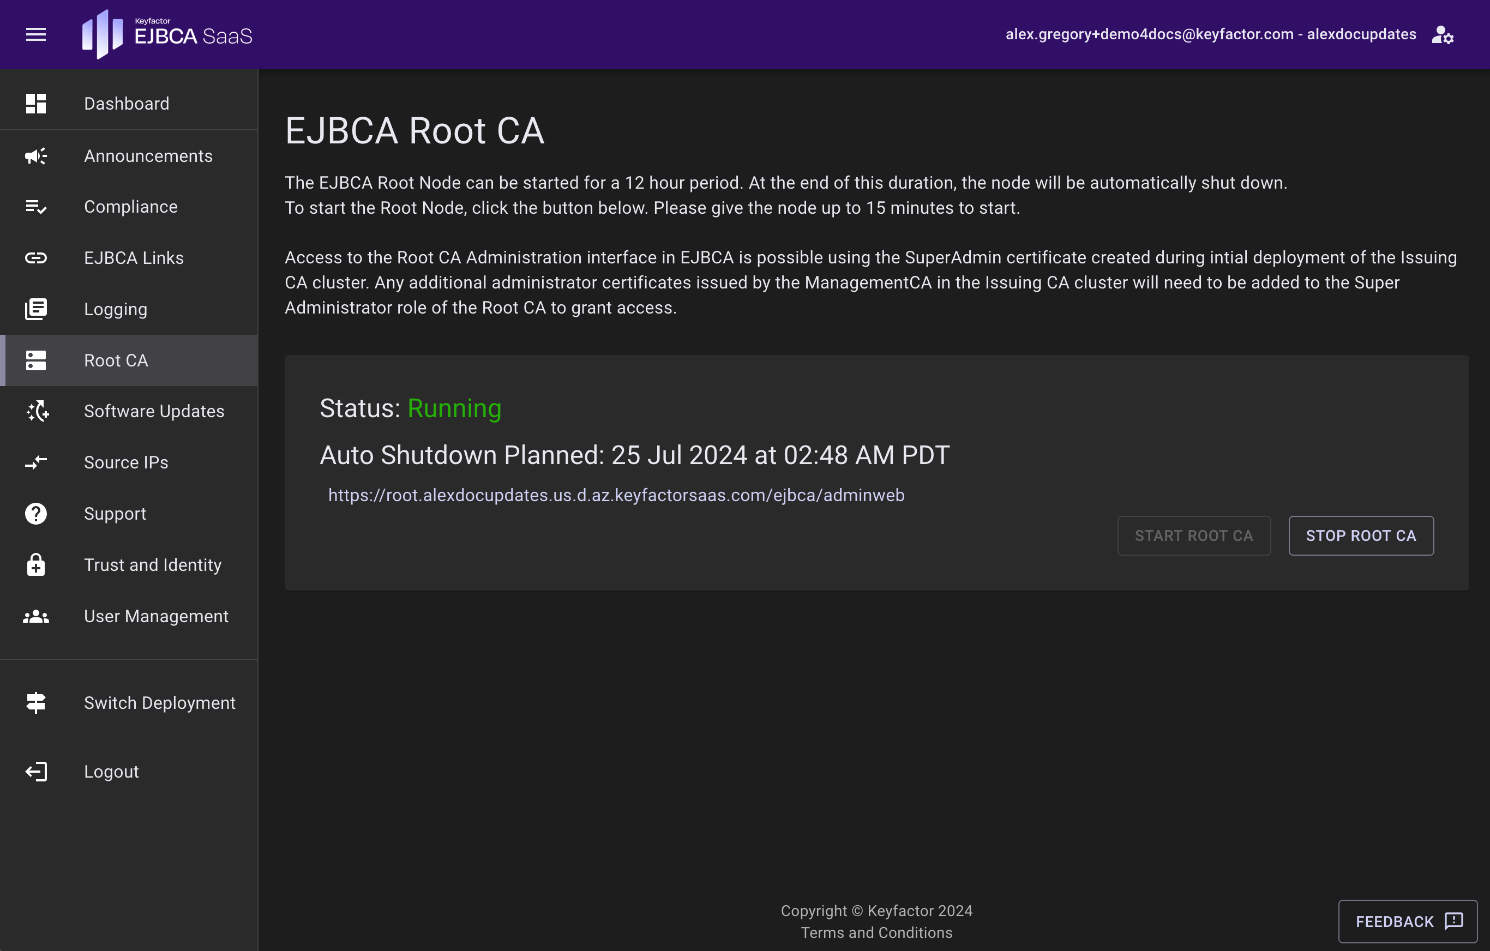Open the user account settings icon
1490x951 pixels.
pos(1443,35)
